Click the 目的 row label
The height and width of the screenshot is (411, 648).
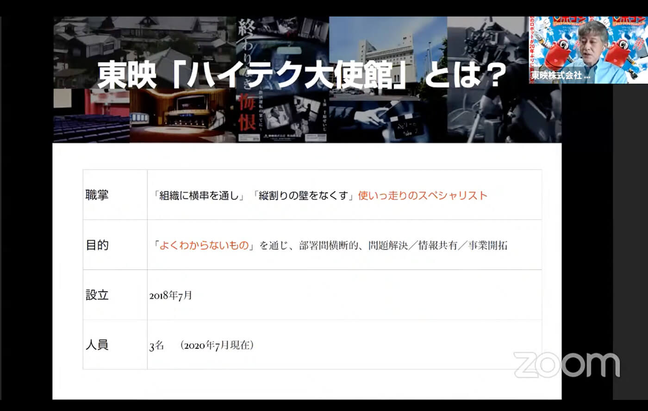click(97, 245)
